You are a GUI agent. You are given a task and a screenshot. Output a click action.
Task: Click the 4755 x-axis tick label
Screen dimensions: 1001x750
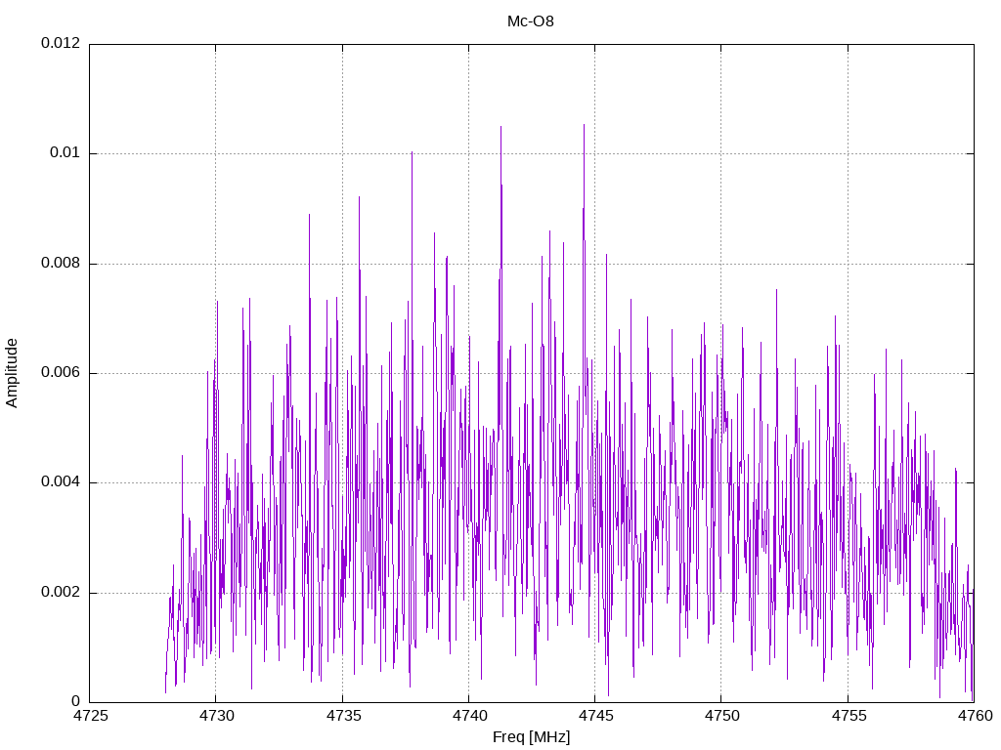(849, 716)
